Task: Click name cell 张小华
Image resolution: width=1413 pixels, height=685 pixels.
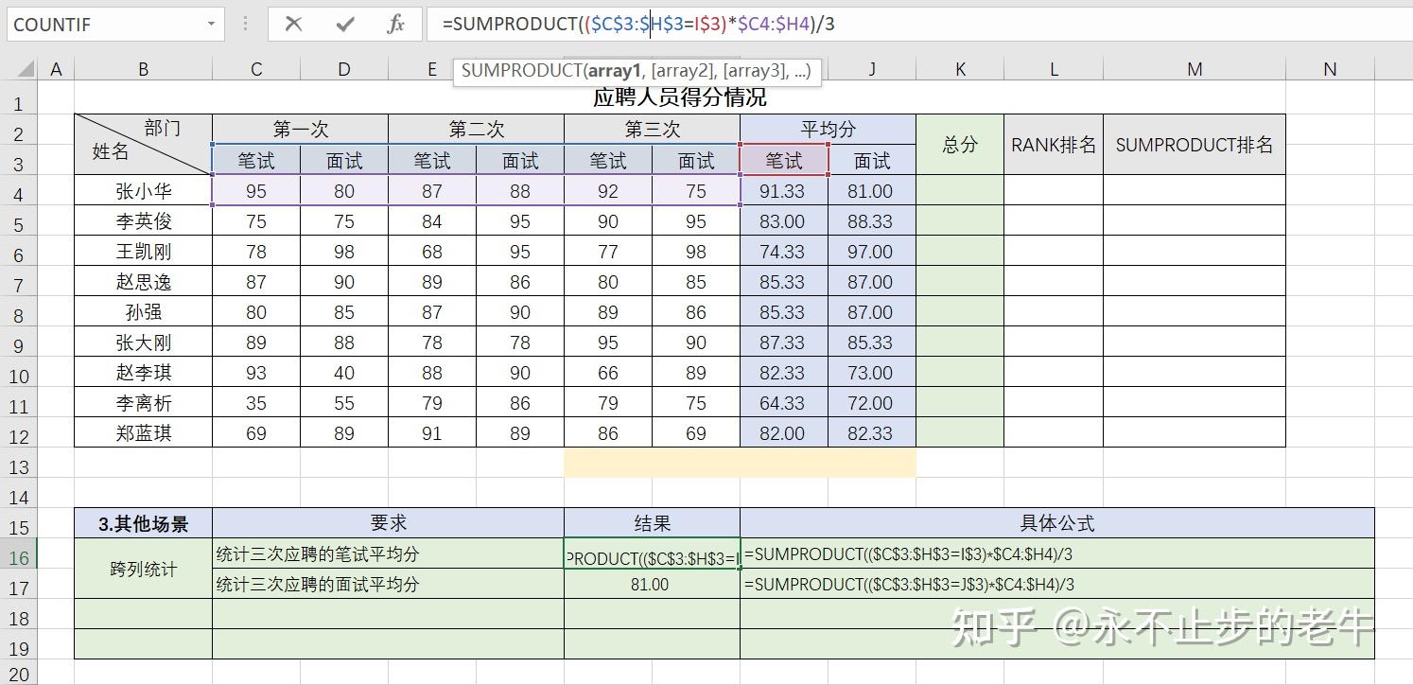Action: click(144, 191)
